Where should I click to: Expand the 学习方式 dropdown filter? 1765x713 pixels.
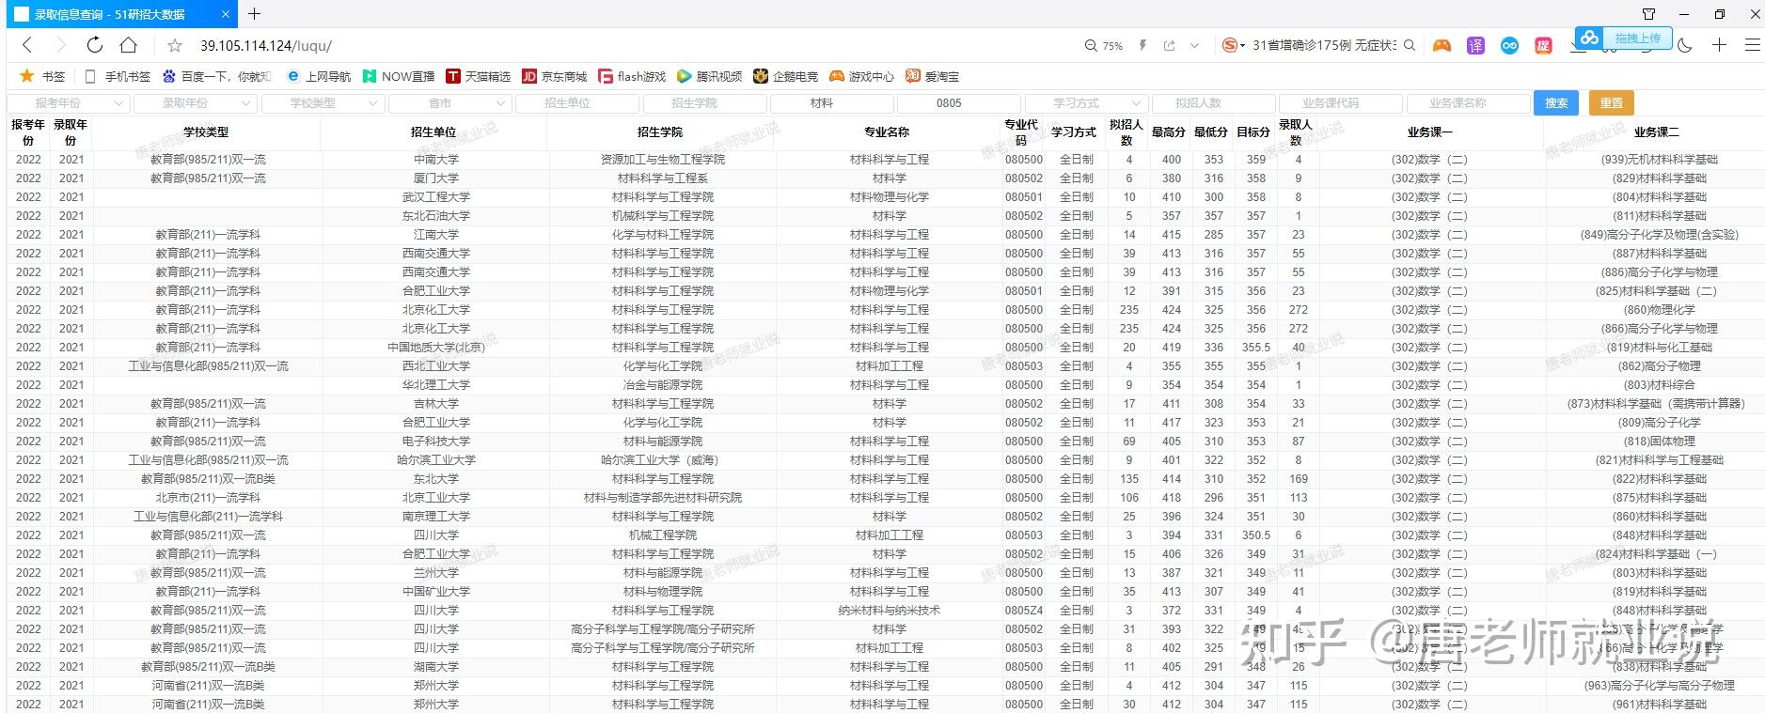coord(1085,103)
